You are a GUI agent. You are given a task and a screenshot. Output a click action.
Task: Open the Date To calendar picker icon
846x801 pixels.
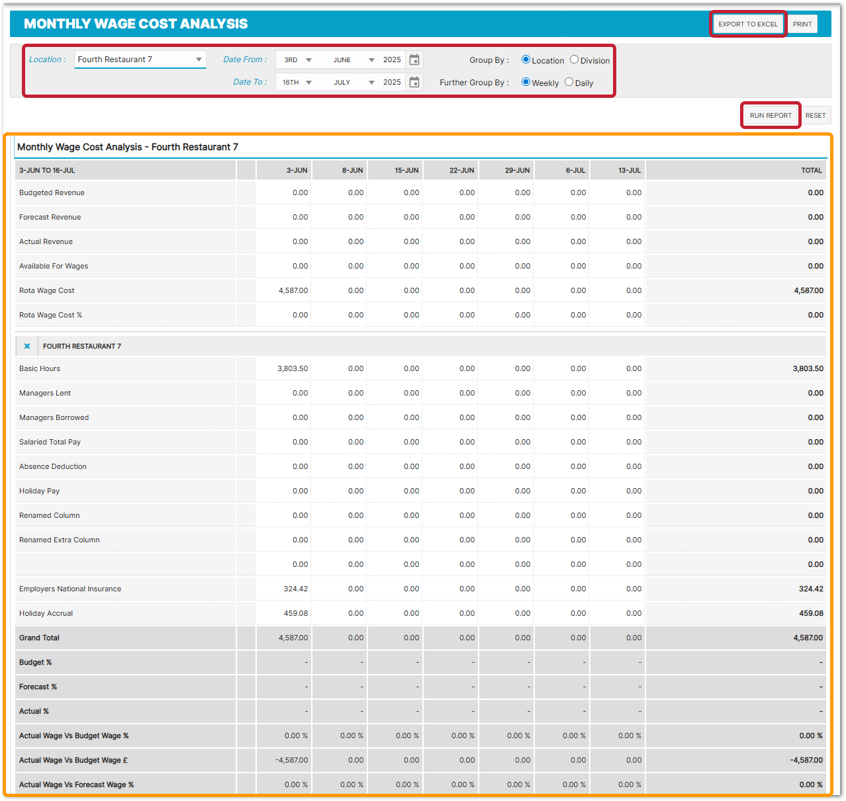[414, 83]
